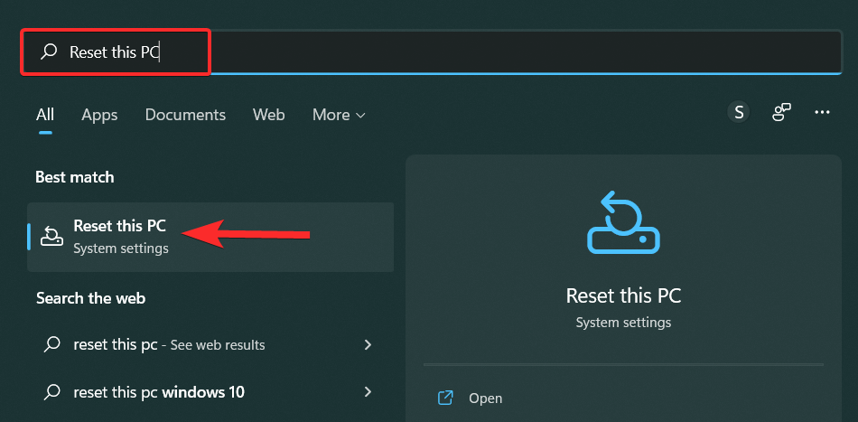
Task: Open the Reset this PC best match
Action: 119,236
